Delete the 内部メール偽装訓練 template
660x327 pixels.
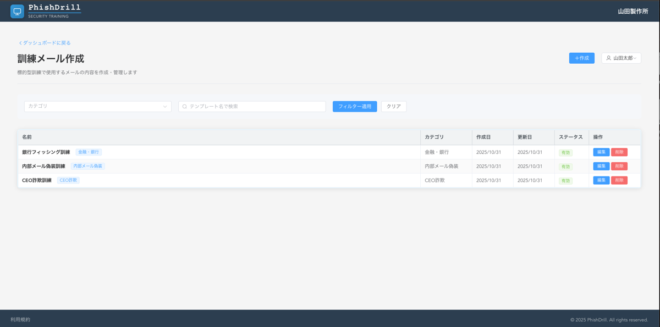pyautogui.click(x=619, y=166)
